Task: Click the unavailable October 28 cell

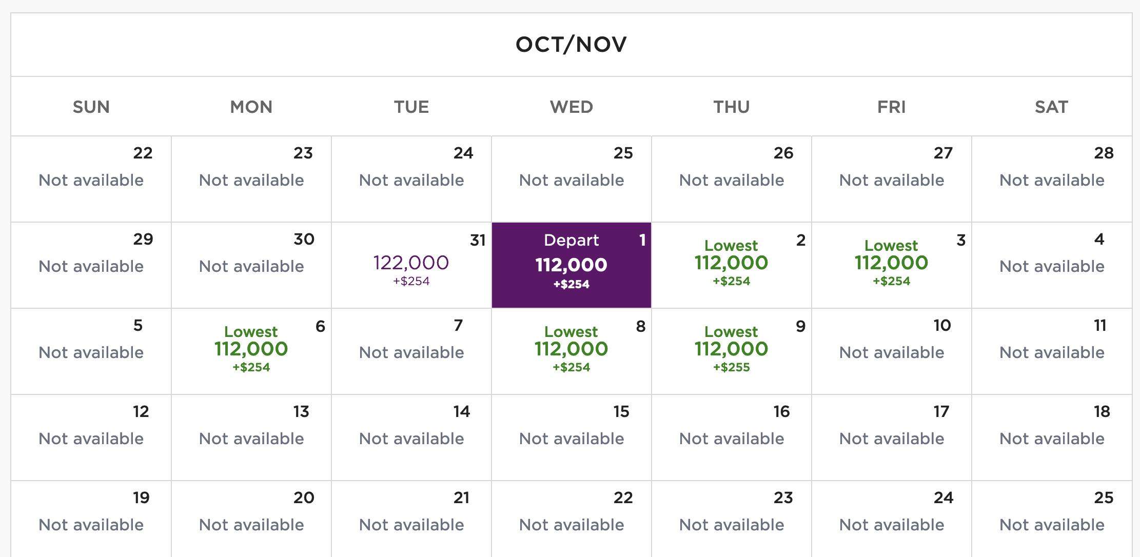Action: pos(1052,179)
